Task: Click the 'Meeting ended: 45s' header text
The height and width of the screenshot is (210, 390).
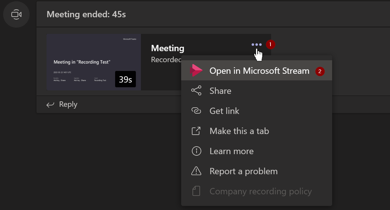Action: click(86, 14)
